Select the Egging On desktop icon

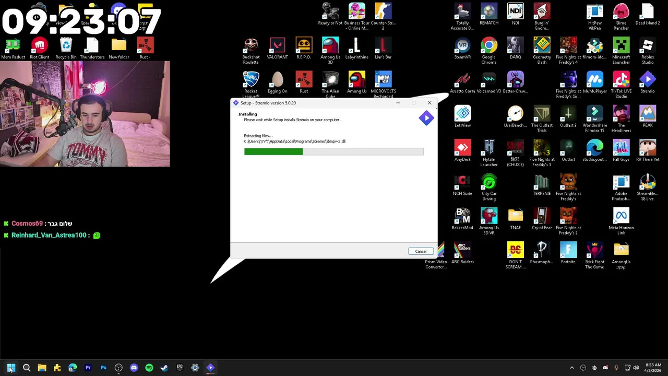click(x=277, y=83)
